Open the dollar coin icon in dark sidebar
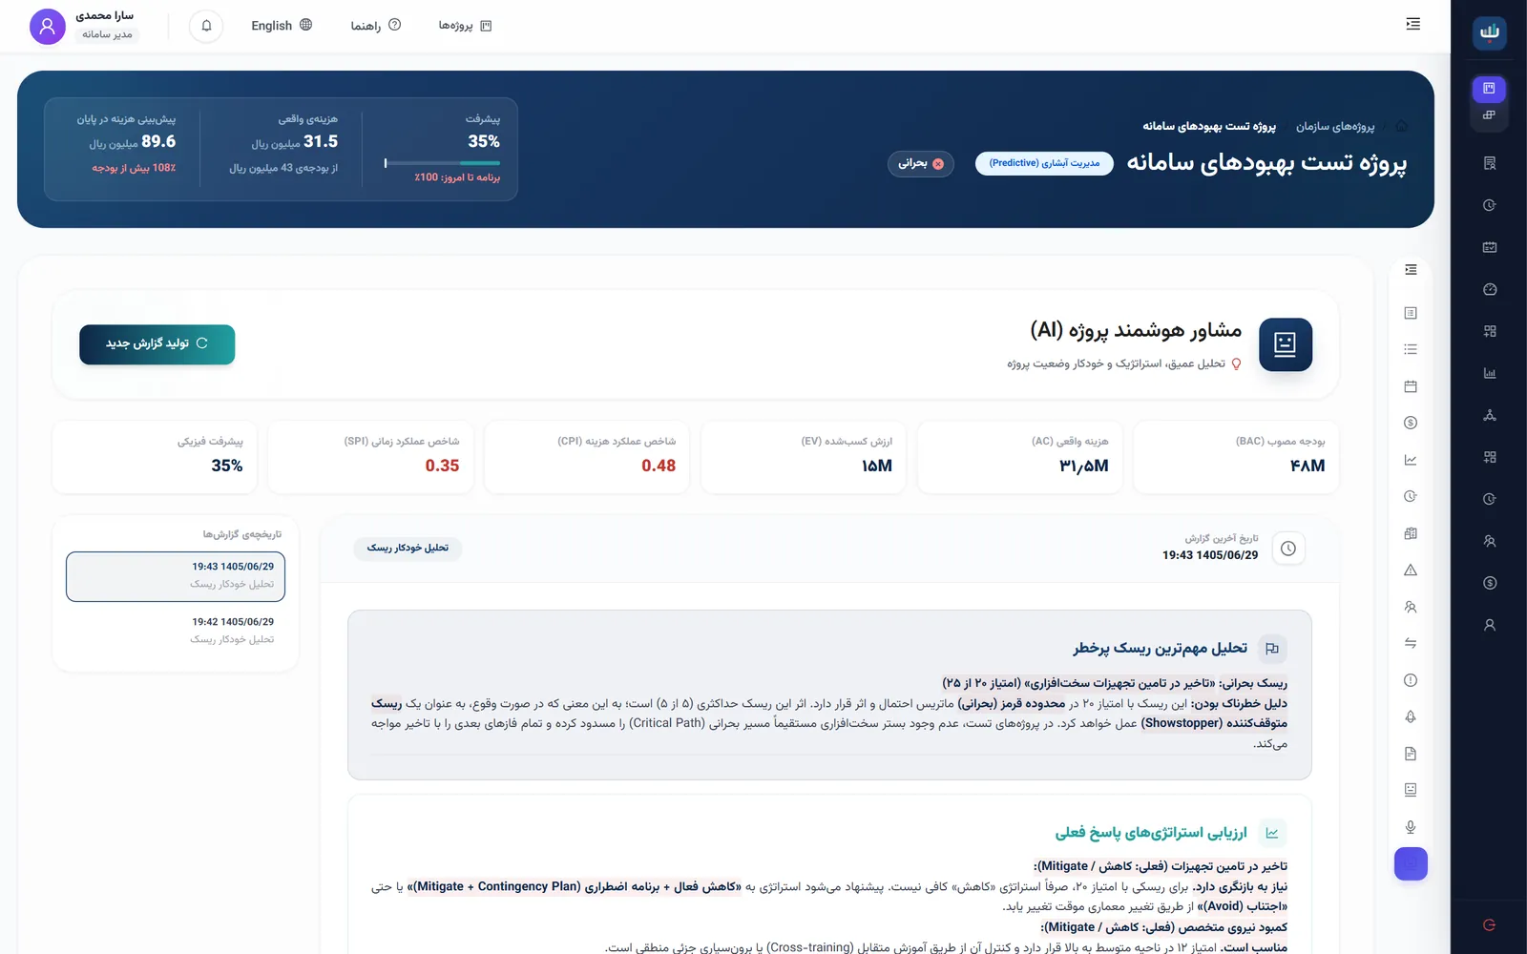The image size is (1527, 954). tap(1490, 583)
